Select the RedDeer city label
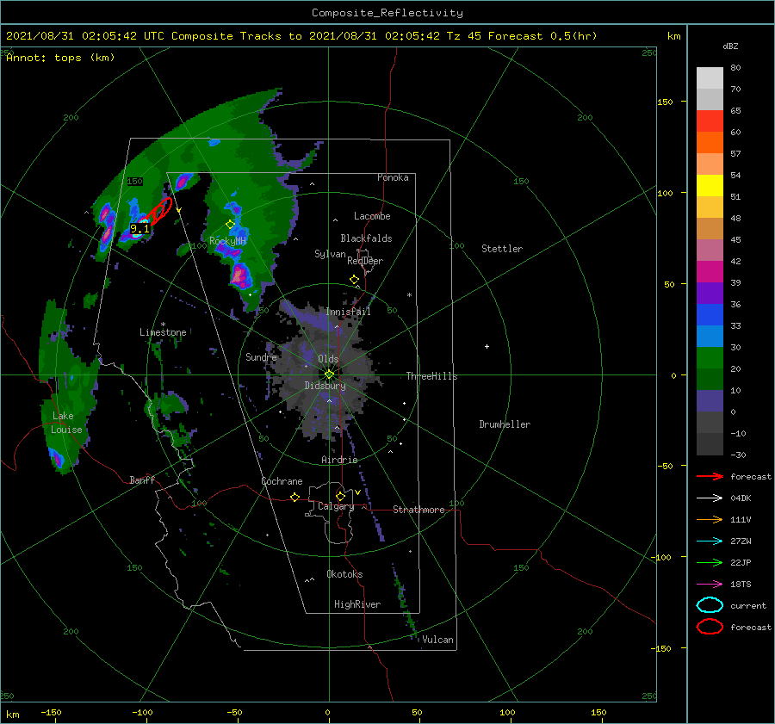 coord(365,261)
